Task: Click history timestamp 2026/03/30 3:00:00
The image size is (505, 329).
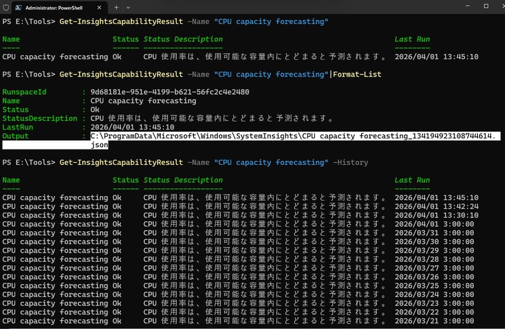Action: point(434,241)
